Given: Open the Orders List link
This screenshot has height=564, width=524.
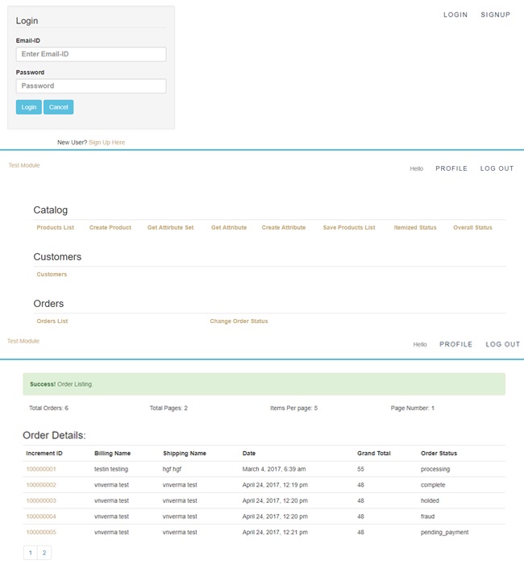Looking at the screenshot, I should coord(52,321).
